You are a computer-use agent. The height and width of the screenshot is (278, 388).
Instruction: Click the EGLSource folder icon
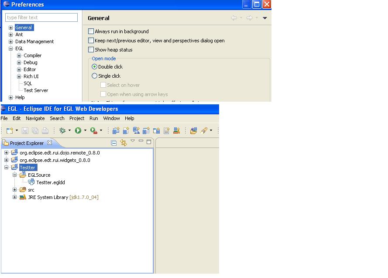pyautogui.click(x=23, y=175)
